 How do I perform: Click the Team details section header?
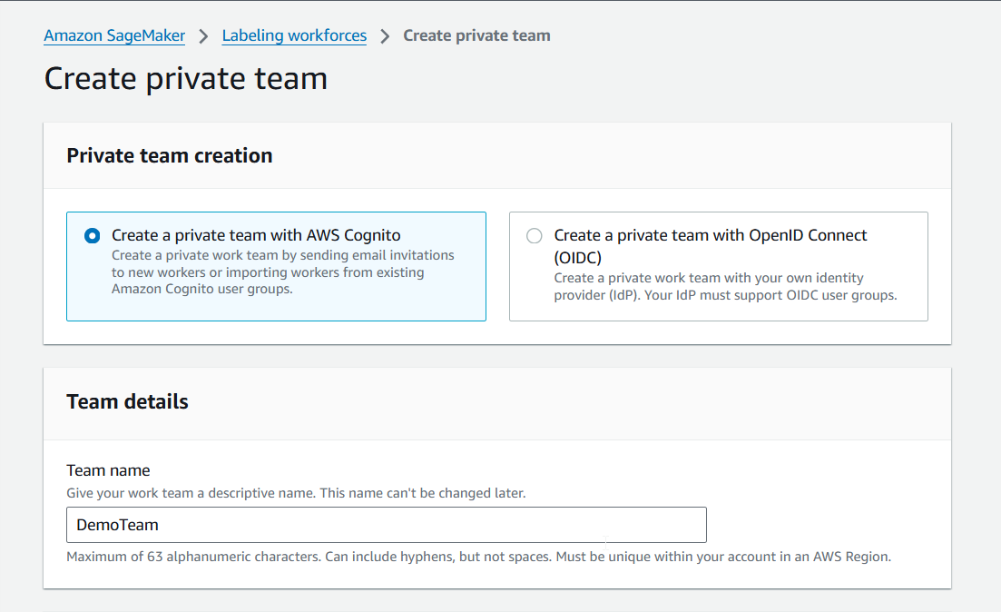click(x=128, y=402)
